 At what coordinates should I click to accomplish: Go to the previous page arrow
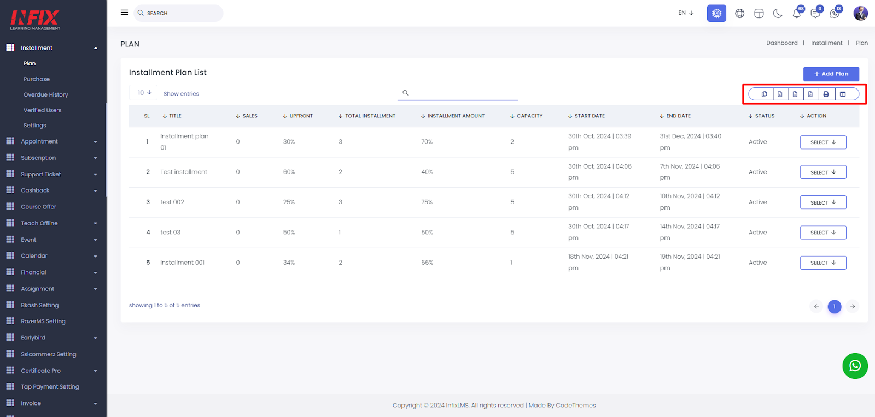pyautogui.click(x=816, y=306)
